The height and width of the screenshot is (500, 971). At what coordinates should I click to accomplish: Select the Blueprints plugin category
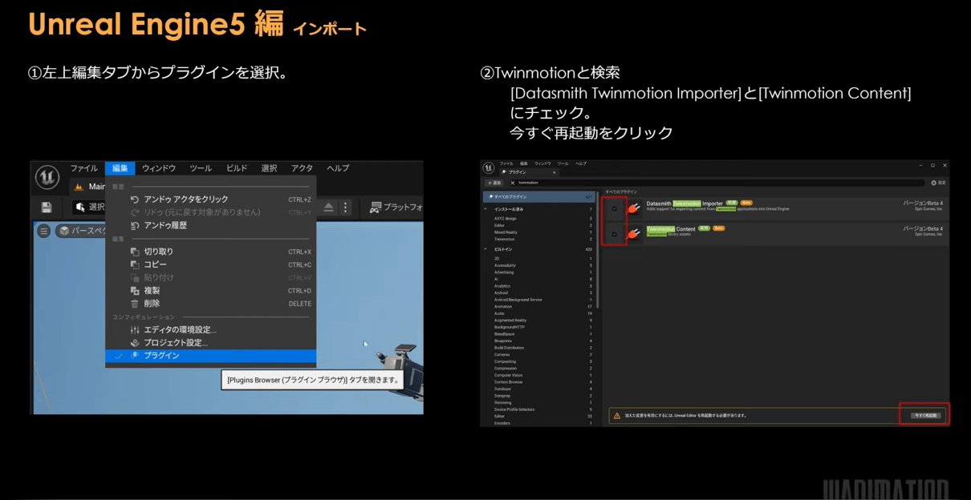pyautogui.click(x=540, y=341)
